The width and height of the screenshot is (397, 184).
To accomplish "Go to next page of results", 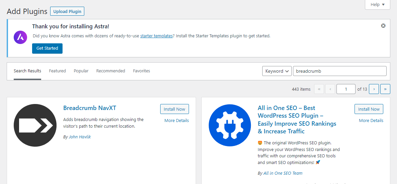I will pyautogui.click(x=374, y=89).
